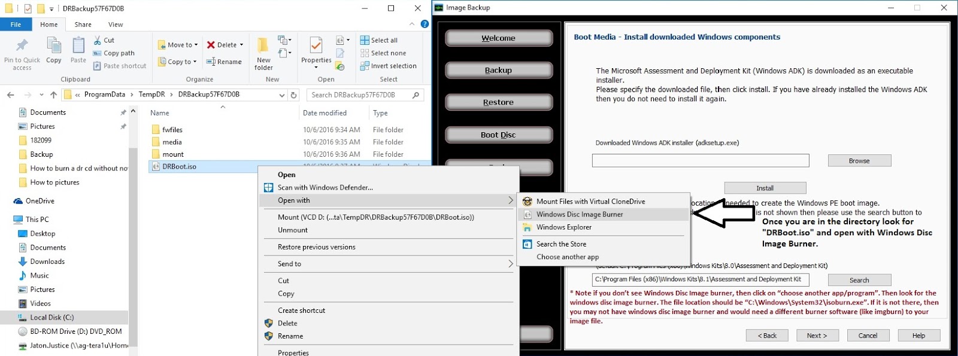Image resolution: width=958 pixels, height=356 pixels.
Task: Click the Search button beside the ADK path
Action: (x=859, y=280)
